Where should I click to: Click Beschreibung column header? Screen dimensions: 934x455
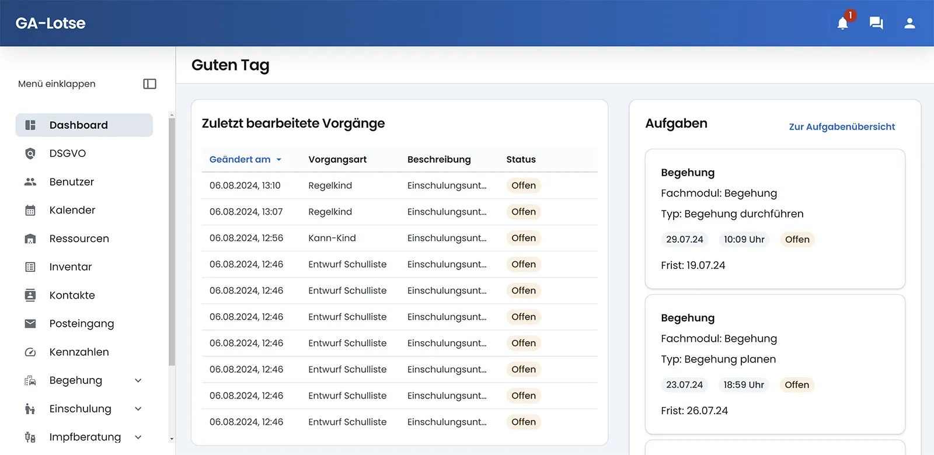click(x=439, y=159)
